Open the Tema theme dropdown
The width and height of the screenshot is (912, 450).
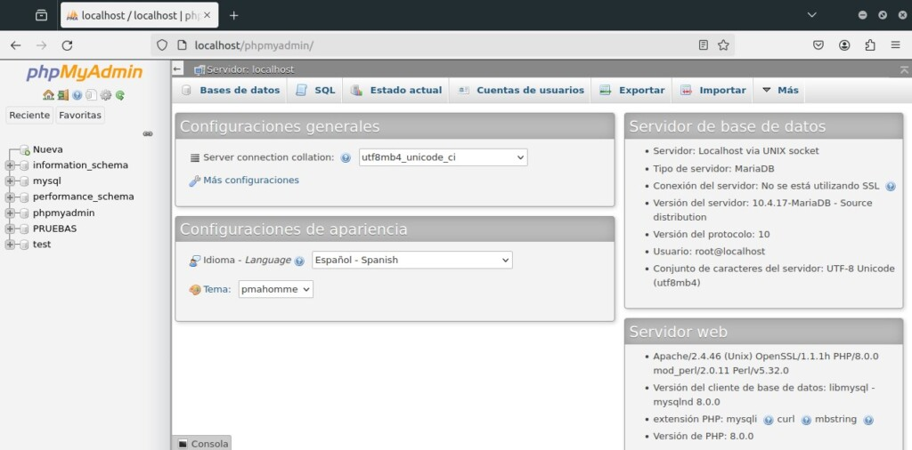(x=275, y=289)
